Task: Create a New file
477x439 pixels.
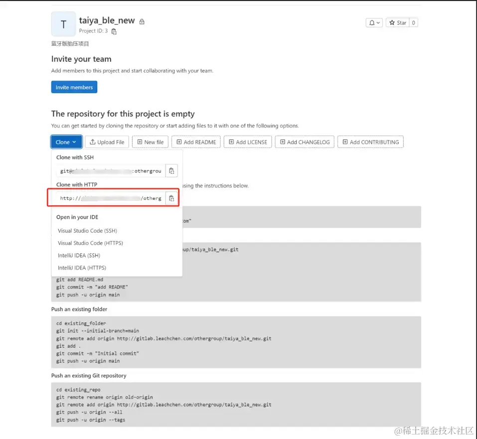Action: coord(151,142)
